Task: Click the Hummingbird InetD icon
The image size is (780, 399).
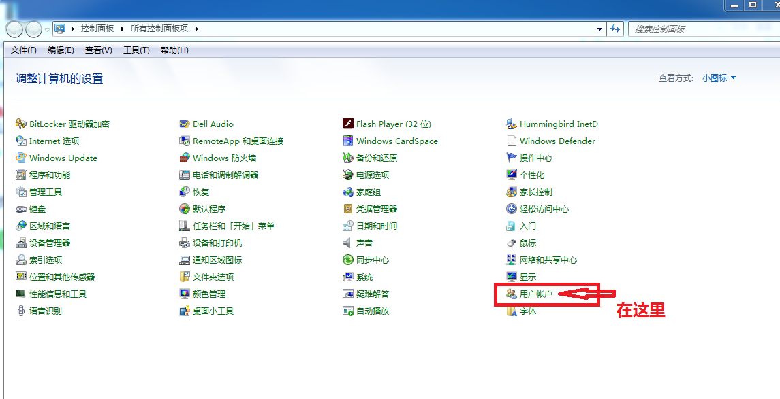Action: (x=512, y=124)
